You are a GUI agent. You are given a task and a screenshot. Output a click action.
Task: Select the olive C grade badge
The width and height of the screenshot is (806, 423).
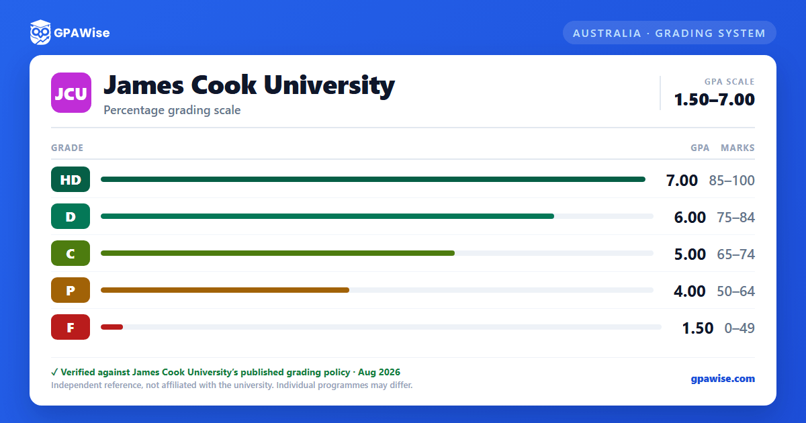tap(71, 254)
